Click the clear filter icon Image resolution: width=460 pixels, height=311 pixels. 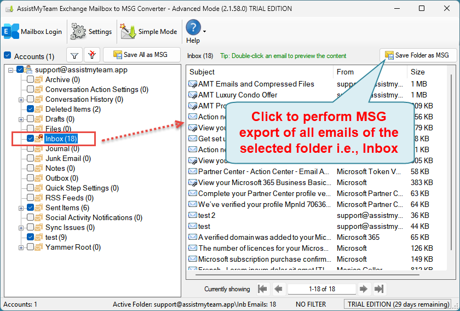[x=92, y=55]
